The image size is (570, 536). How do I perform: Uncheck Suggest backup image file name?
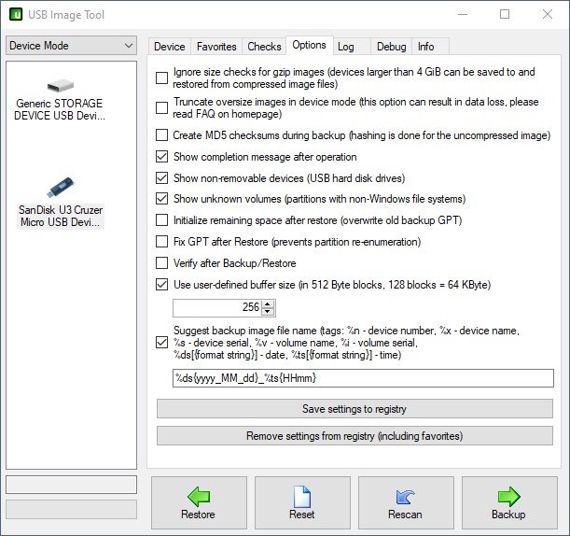pyautogui.click(x=161, y=343)
